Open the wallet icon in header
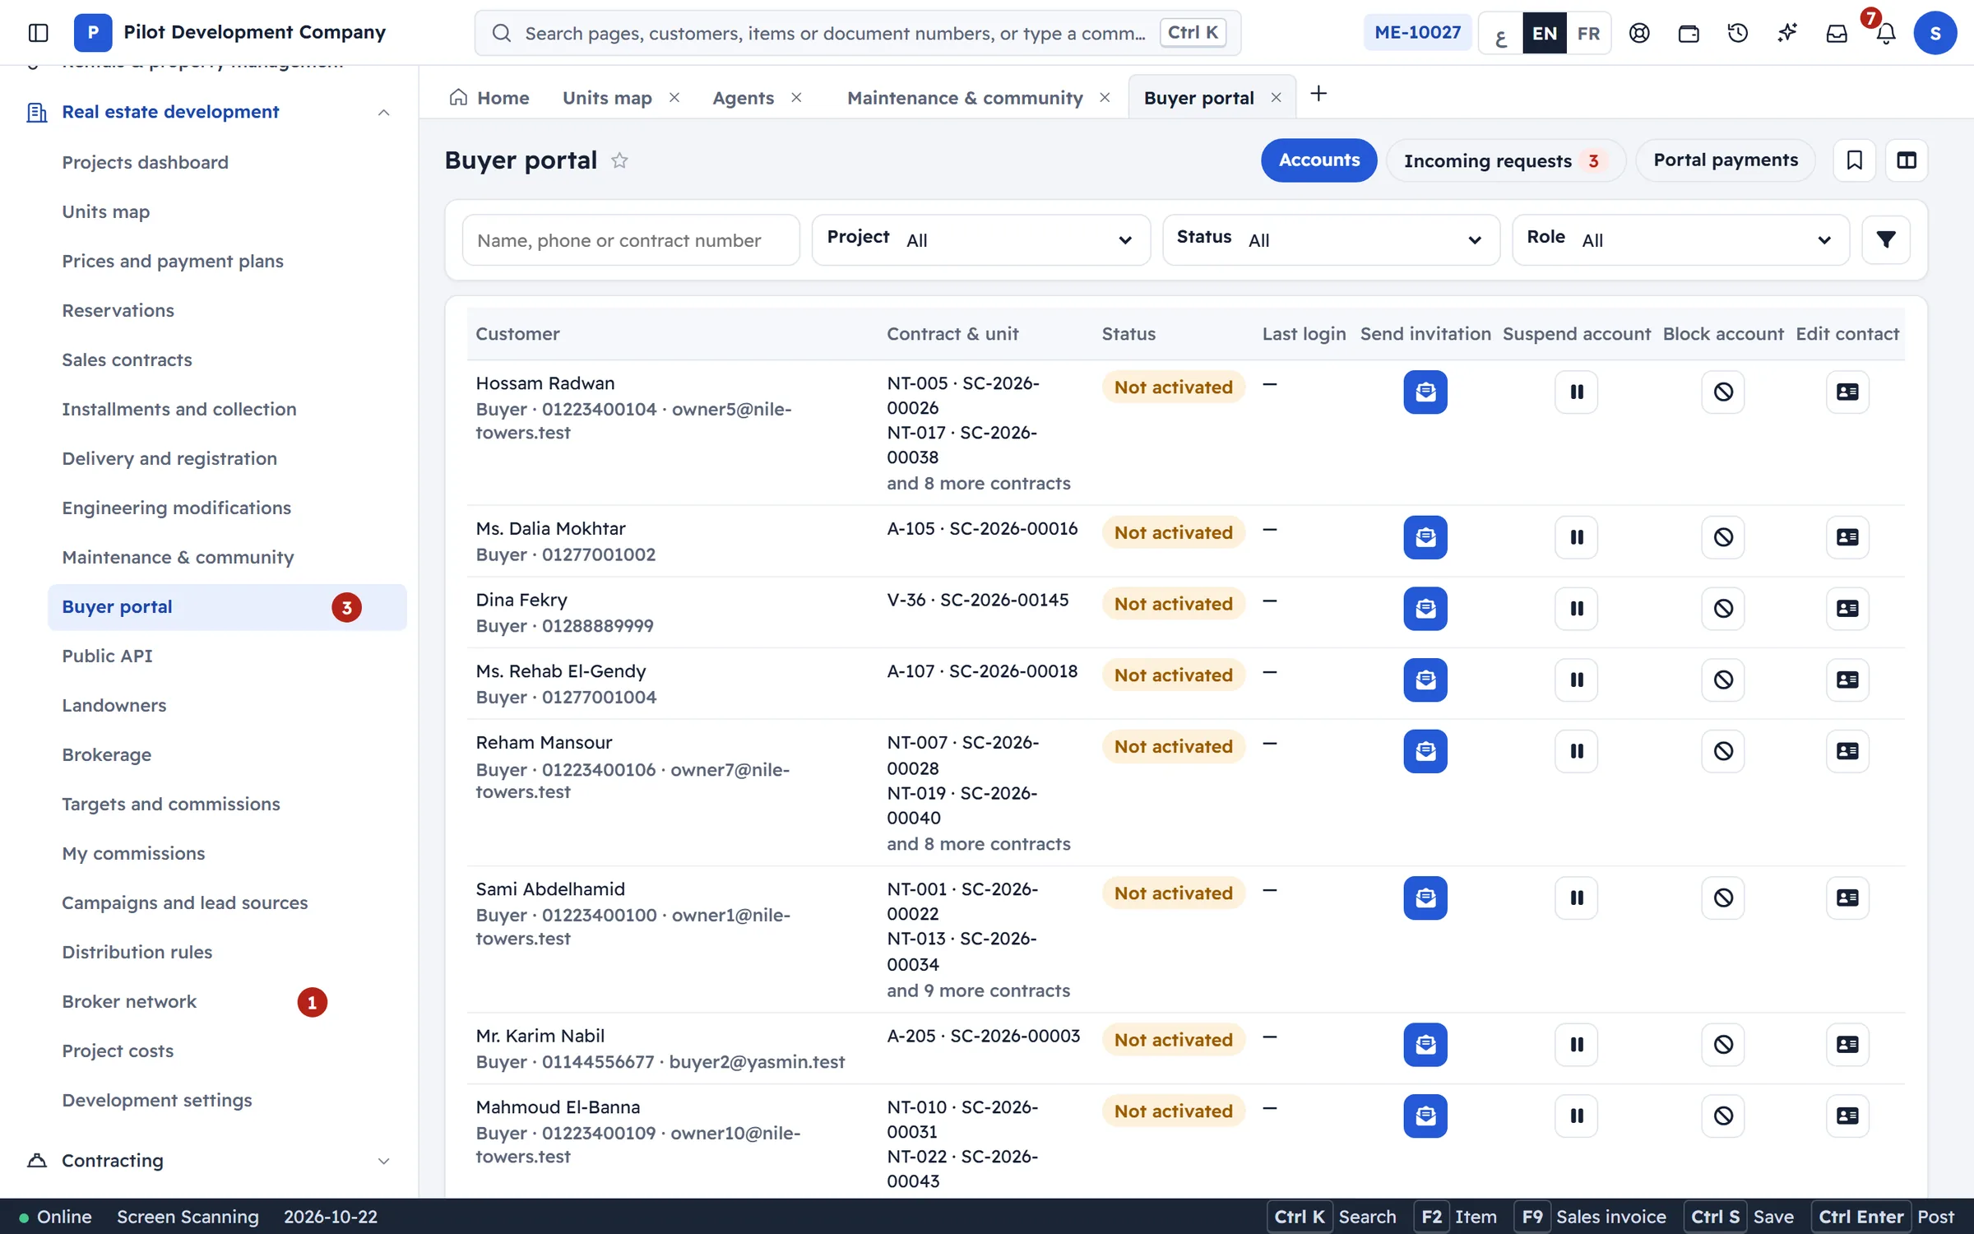This screenshot has width=1974, height=1234. coord(1689,33)
